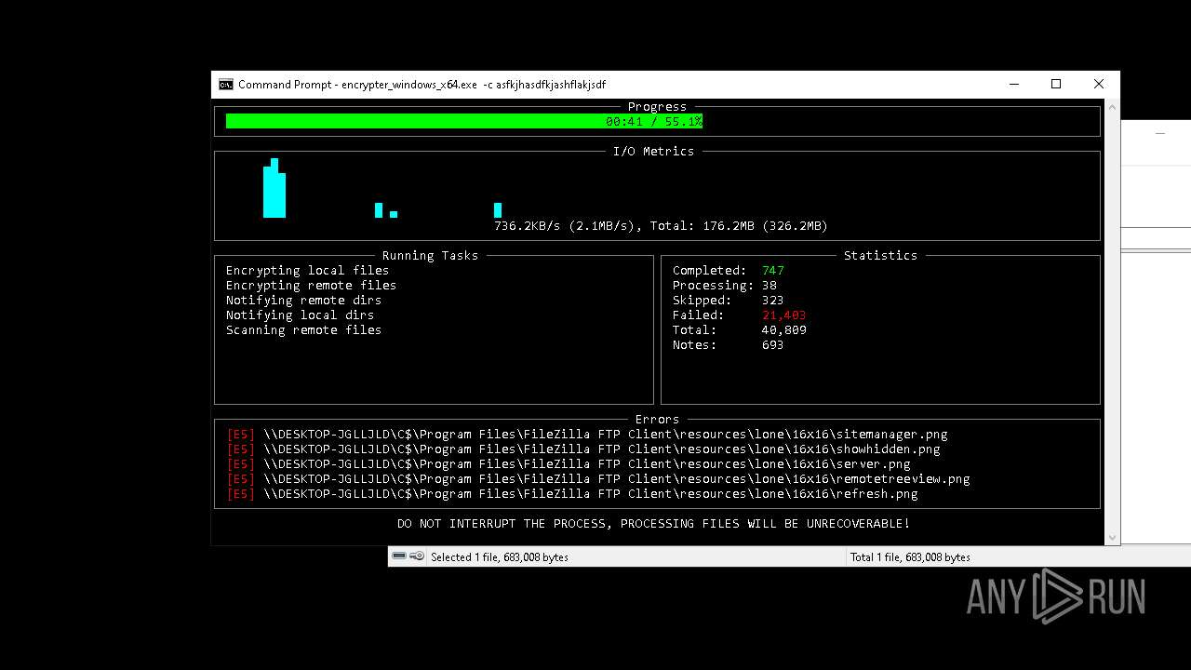The image size is (1191, 670).
Task: Click the scrollbar down arrow of Command Prompt
Action: (x=1112, y=538)
